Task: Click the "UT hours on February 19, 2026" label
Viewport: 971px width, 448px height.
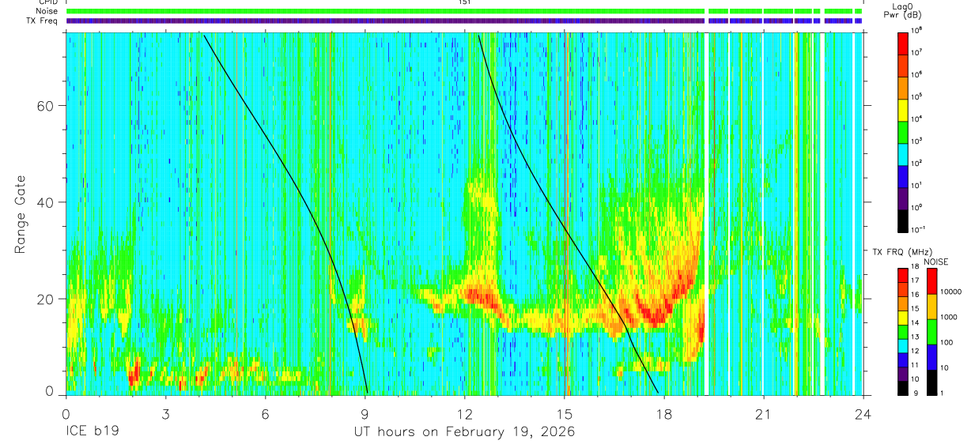Action: [x=464, y=432]
